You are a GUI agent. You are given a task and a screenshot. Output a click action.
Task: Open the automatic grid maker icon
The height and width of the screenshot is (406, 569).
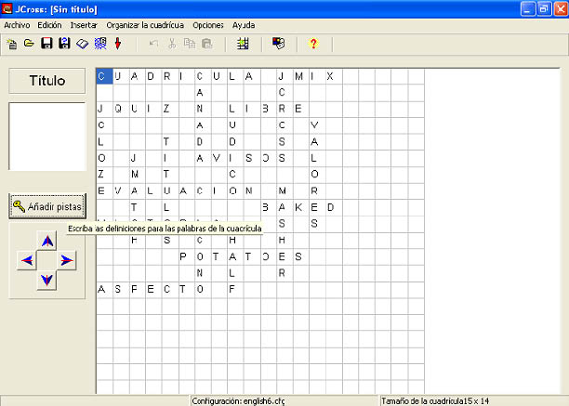(243, 44)
